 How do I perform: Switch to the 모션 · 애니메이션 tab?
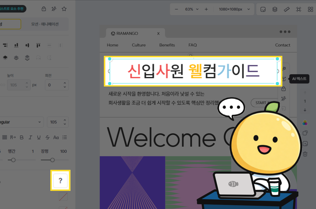(x=45, y=24)
